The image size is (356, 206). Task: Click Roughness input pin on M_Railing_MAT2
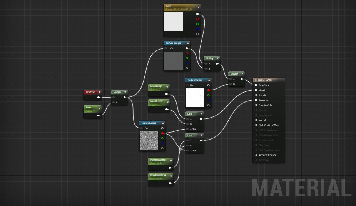(256, 100)
